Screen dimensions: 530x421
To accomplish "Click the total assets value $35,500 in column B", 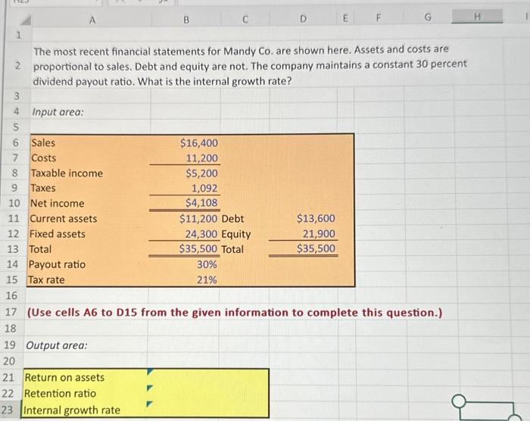I will [198, 249].
